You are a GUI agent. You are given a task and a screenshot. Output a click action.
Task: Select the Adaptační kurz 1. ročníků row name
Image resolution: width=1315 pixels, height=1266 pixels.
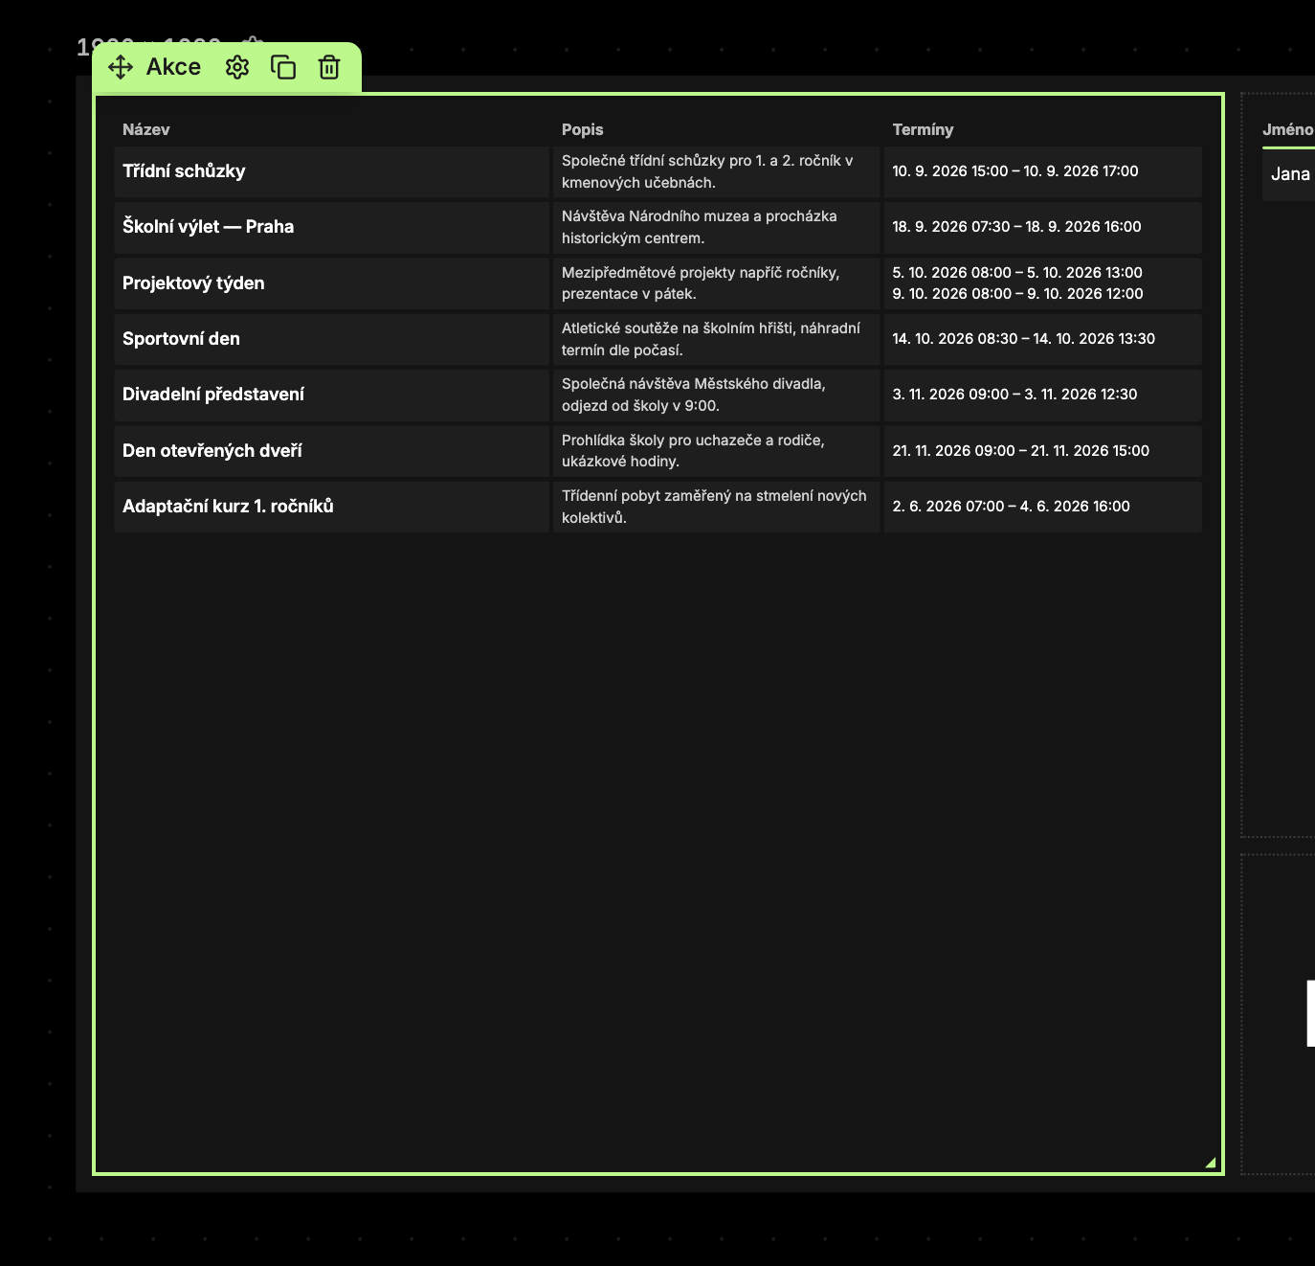point(228,507)
